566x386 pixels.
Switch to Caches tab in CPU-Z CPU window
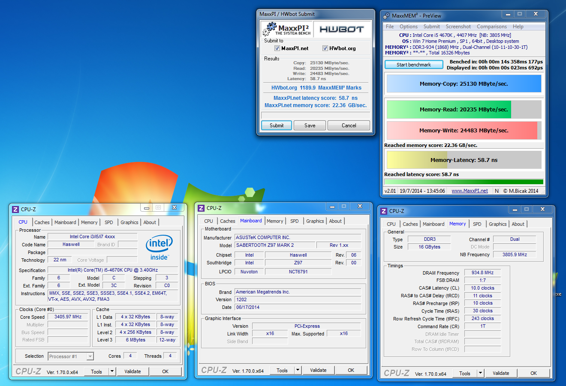(x=42, y=222)
